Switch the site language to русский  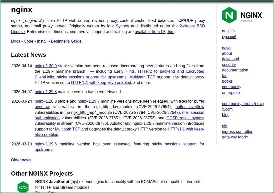pos(229,37)
